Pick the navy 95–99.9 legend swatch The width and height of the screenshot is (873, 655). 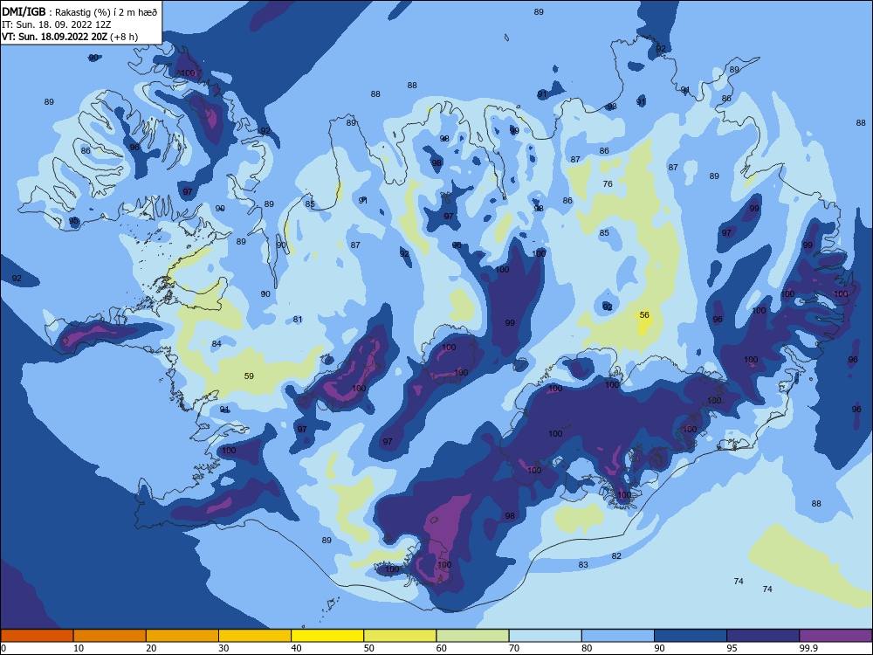[x=763, y=636]
